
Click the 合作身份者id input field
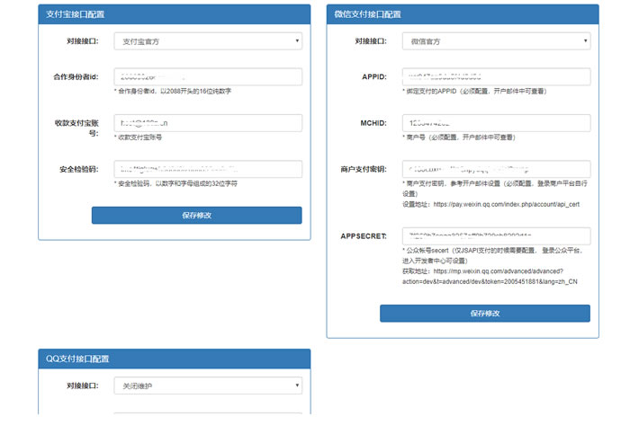(x=208, y=76)
